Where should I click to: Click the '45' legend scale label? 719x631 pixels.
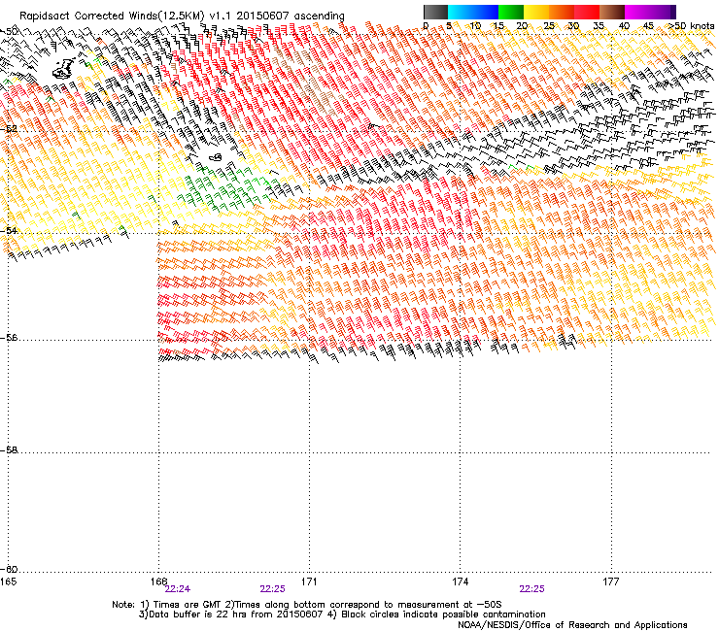[x=648, y=26]
